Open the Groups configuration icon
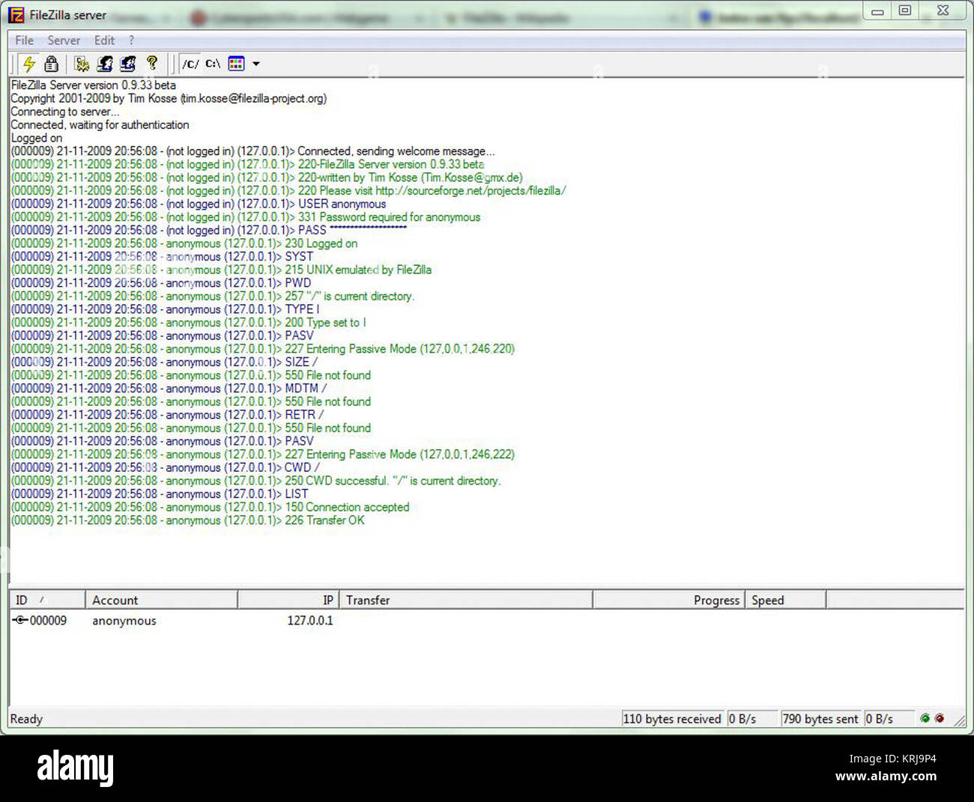The image size is (974, 802). (128, 64)
